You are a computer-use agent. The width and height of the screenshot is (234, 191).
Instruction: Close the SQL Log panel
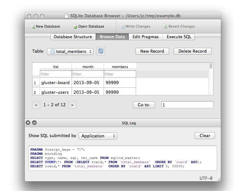(28, 123)
